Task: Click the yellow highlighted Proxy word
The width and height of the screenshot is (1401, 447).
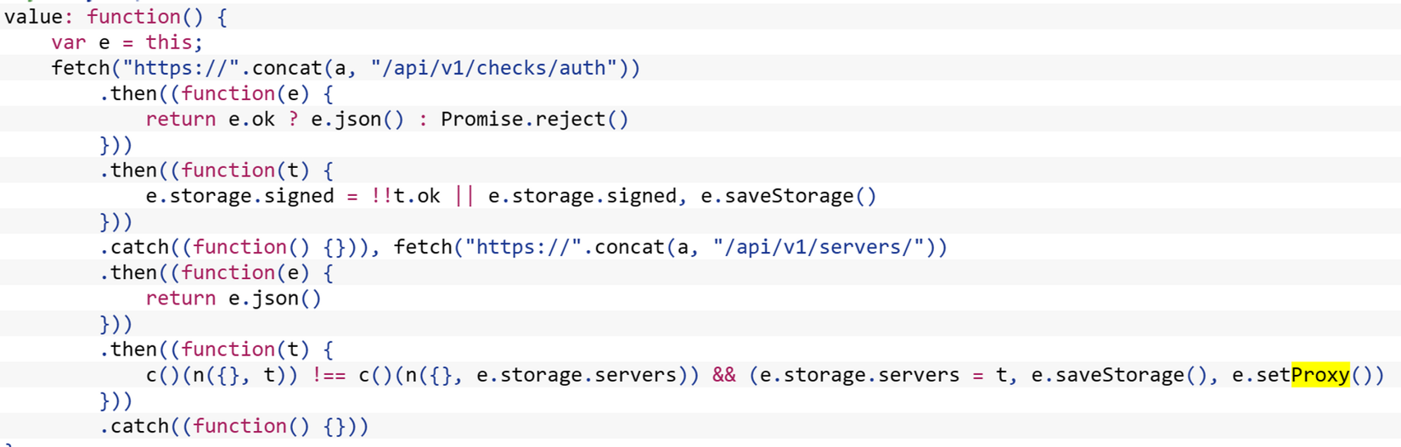Action: (x=1319, y=375)
